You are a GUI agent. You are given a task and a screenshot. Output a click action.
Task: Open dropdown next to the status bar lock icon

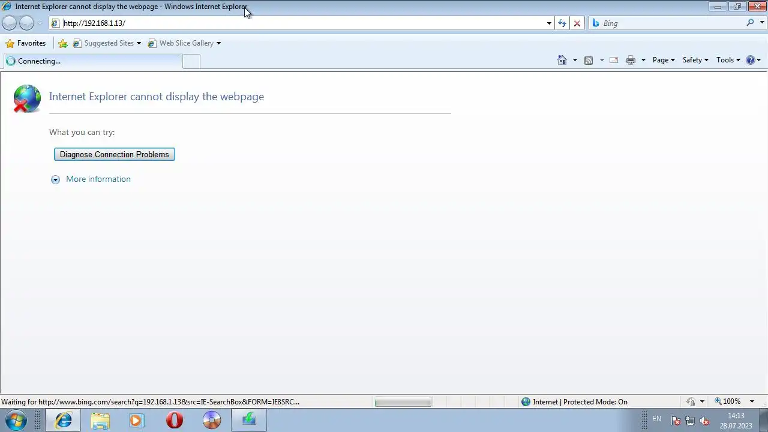(702, 402)
